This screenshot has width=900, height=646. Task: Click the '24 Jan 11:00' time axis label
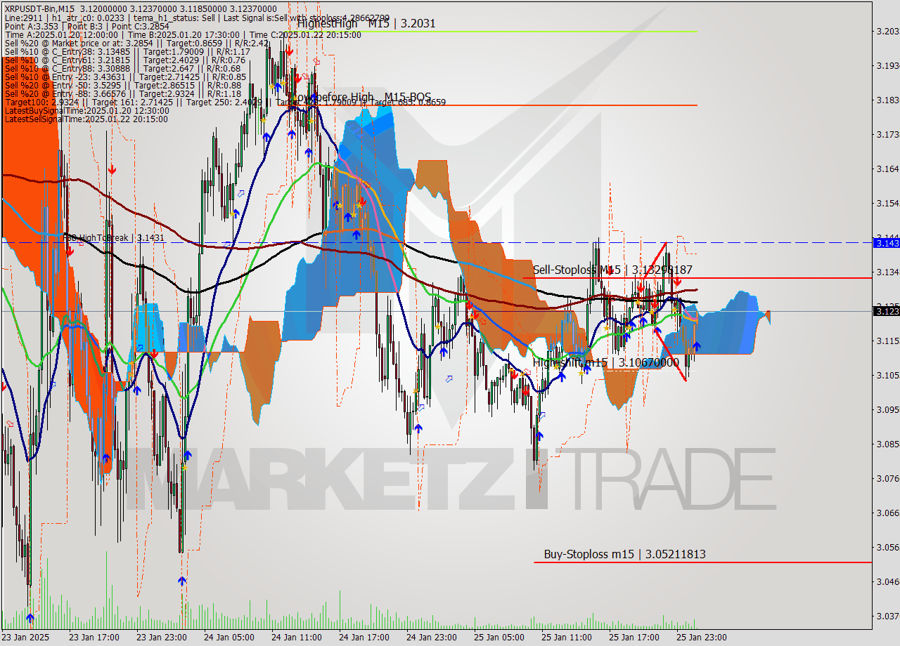(x=296, y=638)
